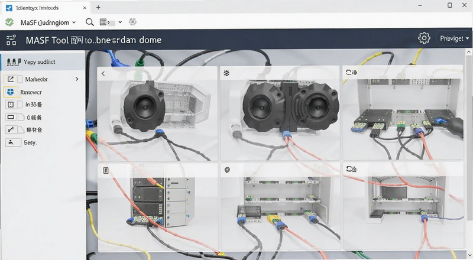Screen dimensions: 473x260
Task: Click the green check badge icon in toolbar
Action: 9,22
